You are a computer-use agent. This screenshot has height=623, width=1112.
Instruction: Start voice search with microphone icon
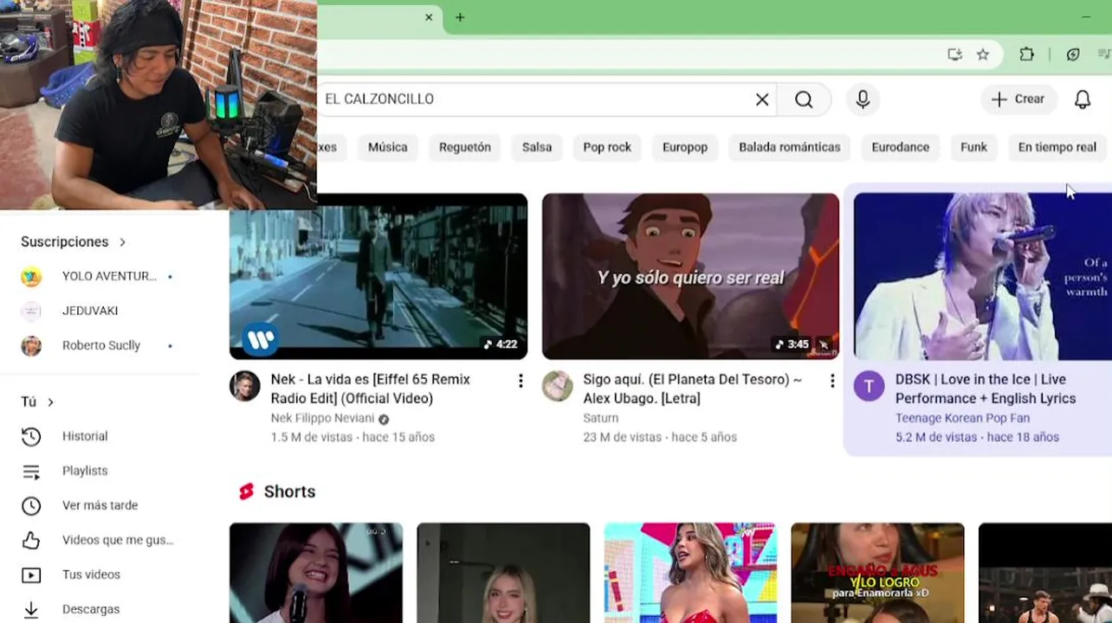[x=863, y=100]
